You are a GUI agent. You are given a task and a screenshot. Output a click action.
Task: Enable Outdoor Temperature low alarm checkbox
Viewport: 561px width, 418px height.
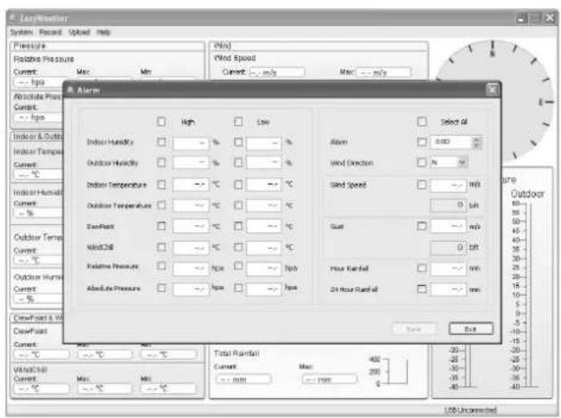coord(238,205)
